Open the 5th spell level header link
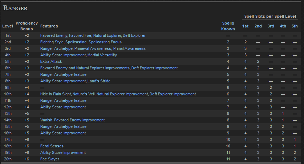 pyautogui.click(x=295, y=26)
